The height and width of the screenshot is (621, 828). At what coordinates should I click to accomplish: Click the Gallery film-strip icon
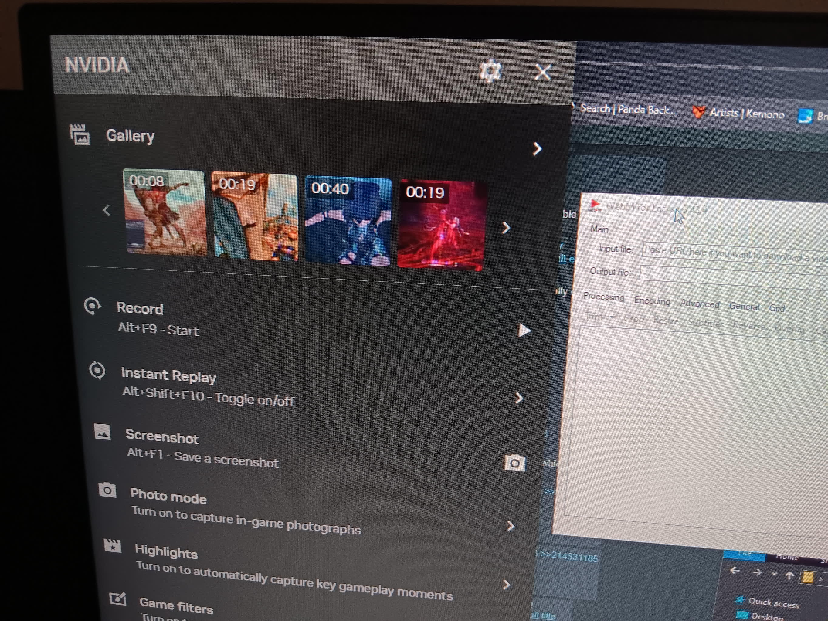80,134
